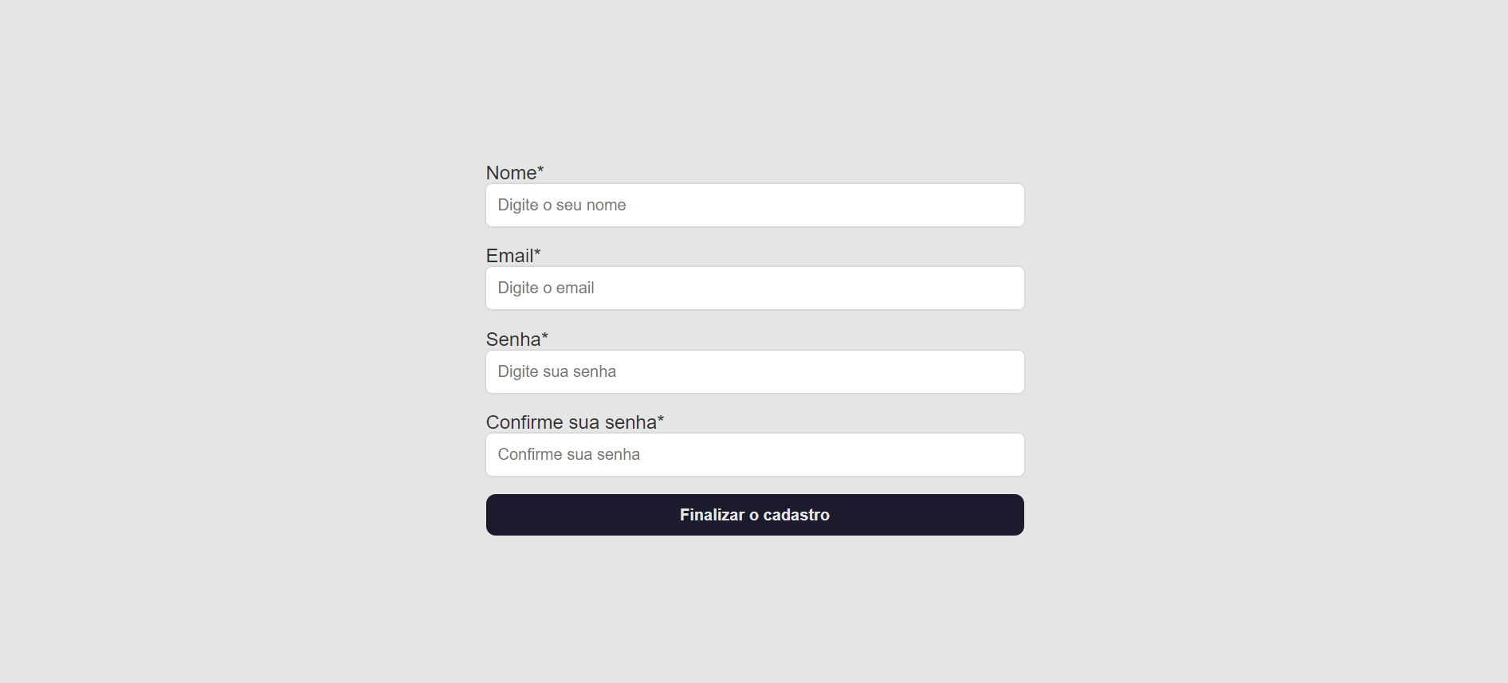Viewport: 1508px width, 683px height.
Task: Click the Digite o seu nome placeholder
Action: click(562, 205)
